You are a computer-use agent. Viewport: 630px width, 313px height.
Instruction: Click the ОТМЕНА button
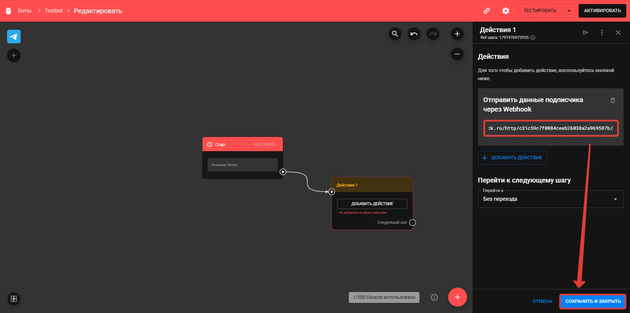pyautogui.click(x=542, y=301)
